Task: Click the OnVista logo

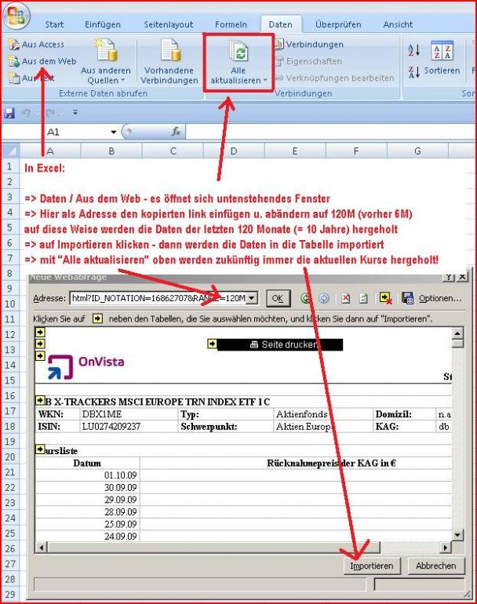Action: coord(86,367)
